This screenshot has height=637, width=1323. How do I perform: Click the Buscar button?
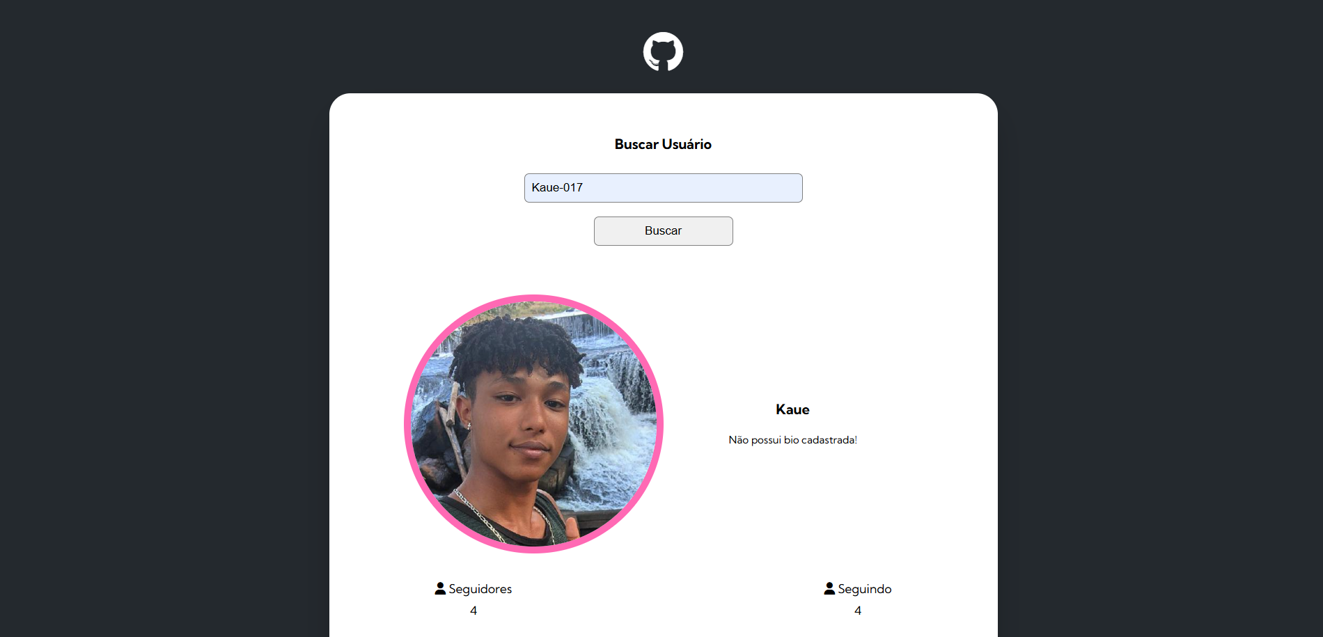point(663,231)
